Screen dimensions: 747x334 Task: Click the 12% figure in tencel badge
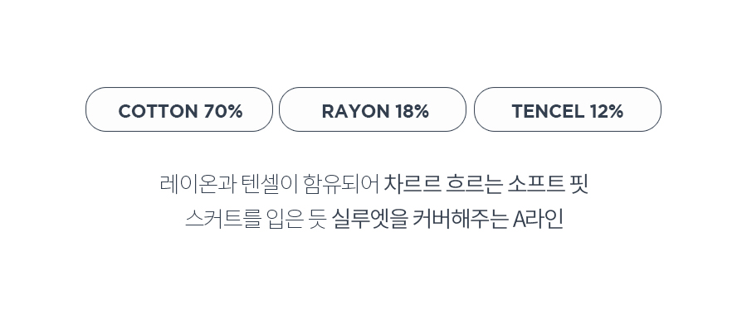pyautogui.click(x=607, y=111)
